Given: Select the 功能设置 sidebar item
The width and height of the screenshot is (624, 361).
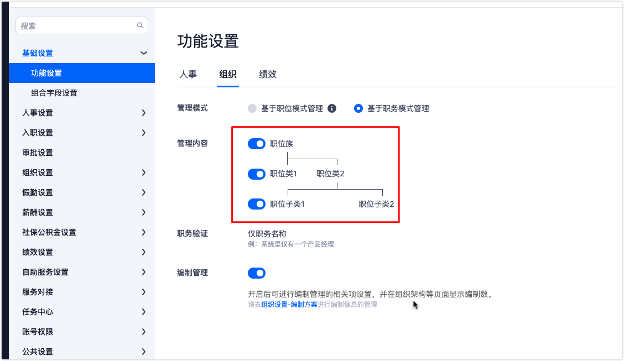Looking at the screenshot, I should 46,73.
